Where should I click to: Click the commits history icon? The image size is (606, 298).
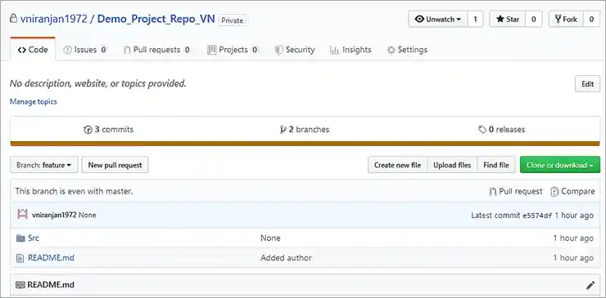tap(88, 130)
